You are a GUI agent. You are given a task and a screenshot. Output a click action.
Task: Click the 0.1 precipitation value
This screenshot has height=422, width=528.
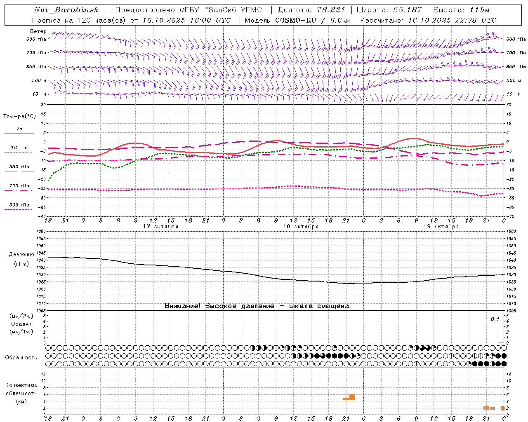[495, 319]
